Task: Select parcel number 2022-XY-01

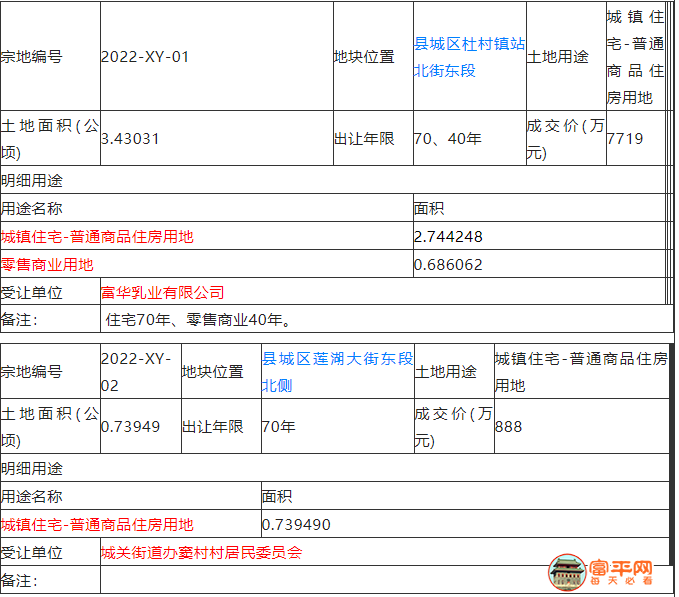Action: 145,57
